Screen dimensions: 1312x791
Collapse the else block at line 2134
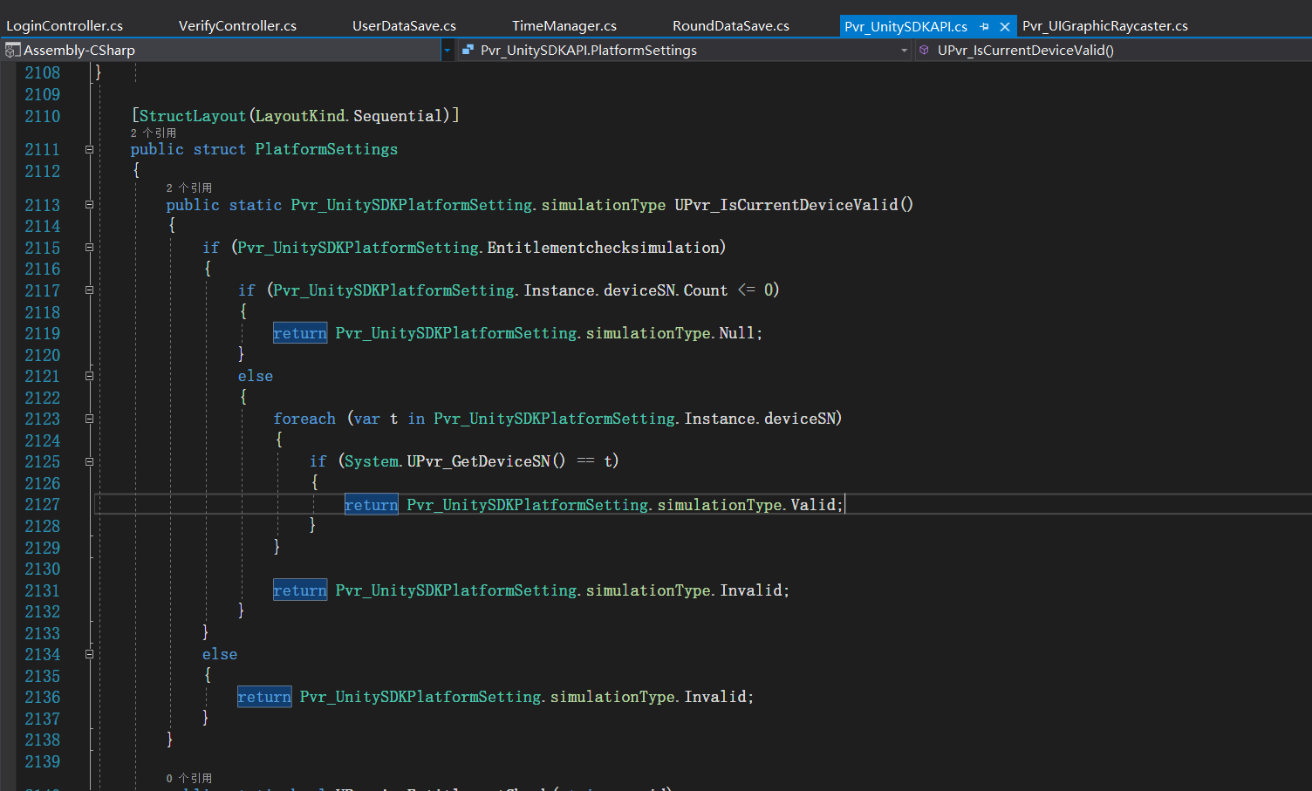coord(89,654)
